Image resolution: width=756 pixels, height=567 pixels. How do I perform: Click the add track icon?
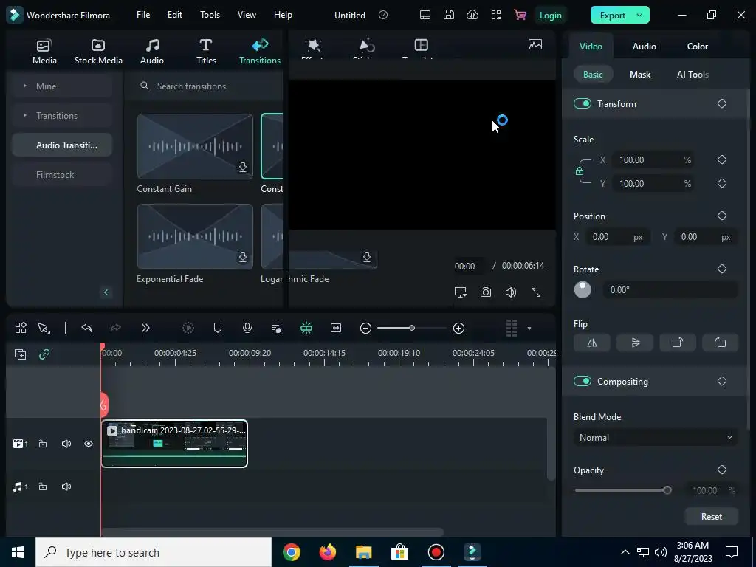(20, 354)
